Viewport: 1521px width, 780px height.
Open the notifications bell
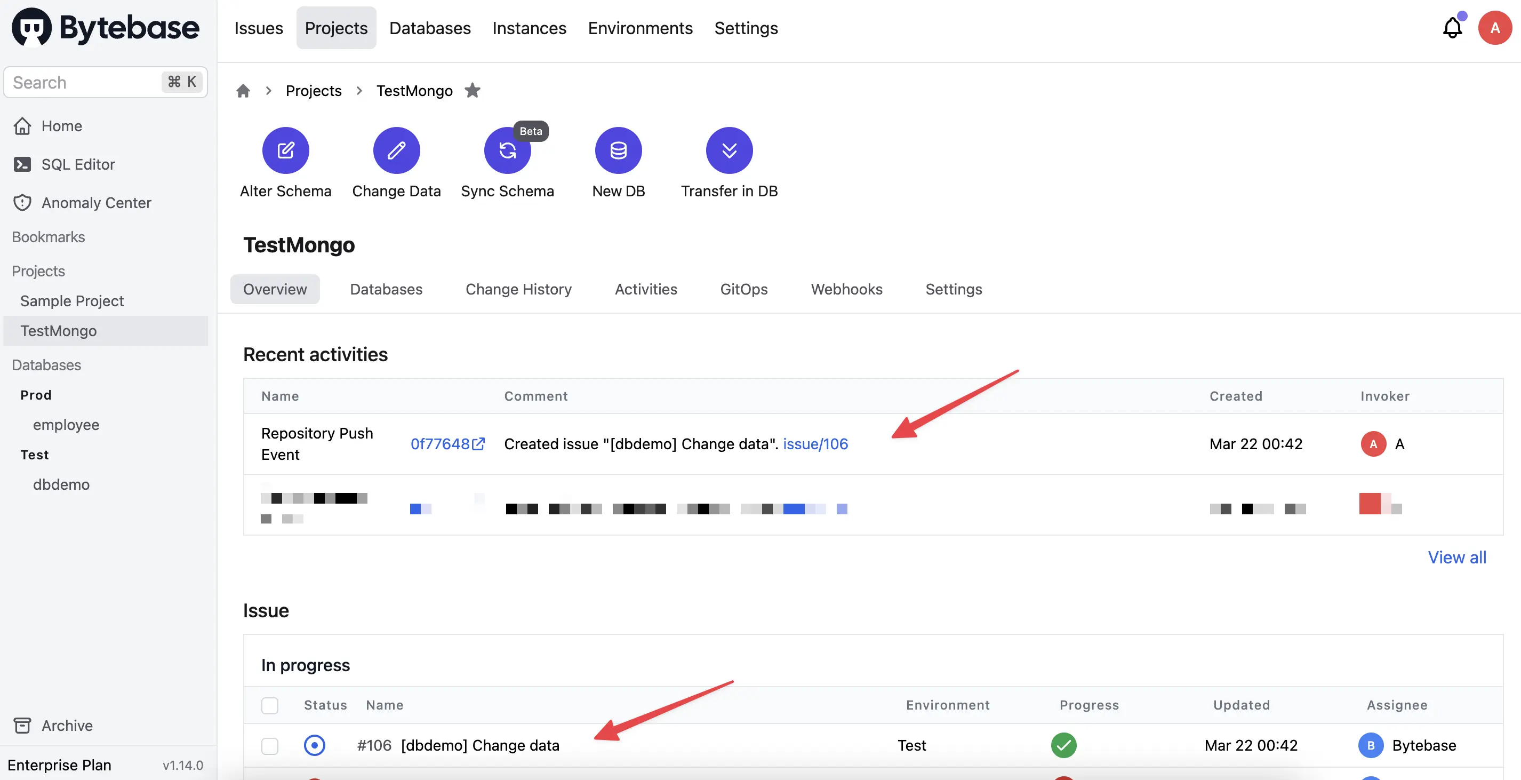[x=1452, y=28]
